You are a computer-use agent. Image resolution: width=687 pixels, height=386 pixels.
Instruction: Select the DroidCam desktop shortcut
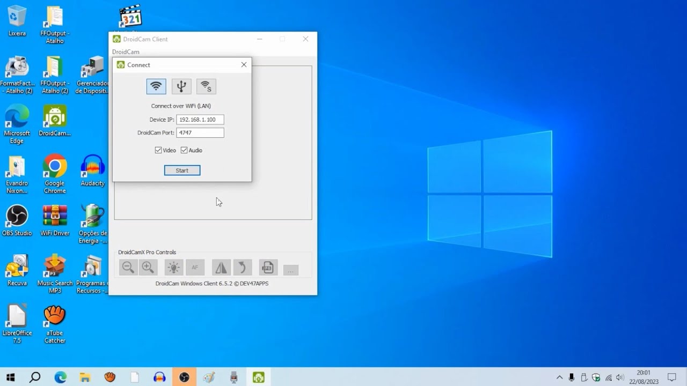(x=55, y=121)
